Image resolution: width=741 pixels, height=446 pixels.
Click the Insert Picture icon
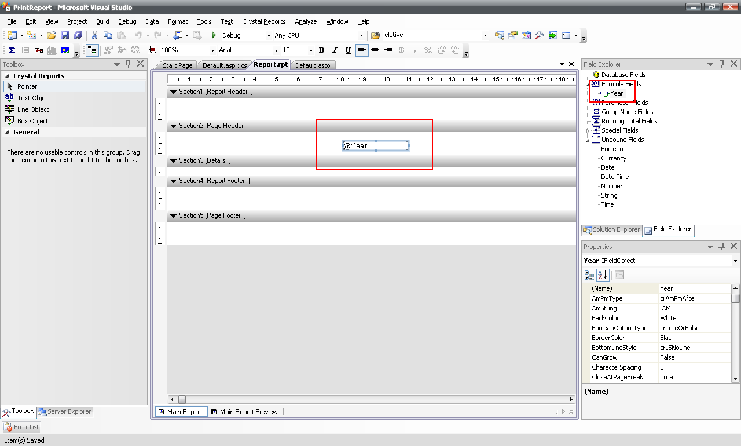[x=65, y=50]
